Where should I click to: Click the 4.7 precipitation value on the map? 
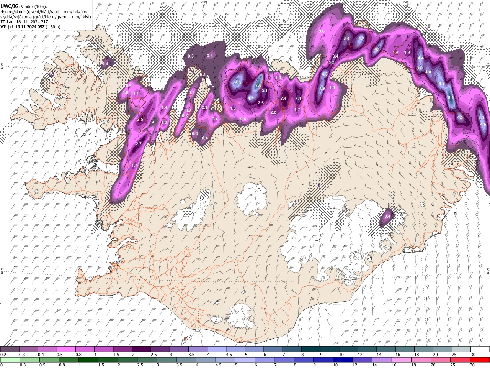point(361,39)
